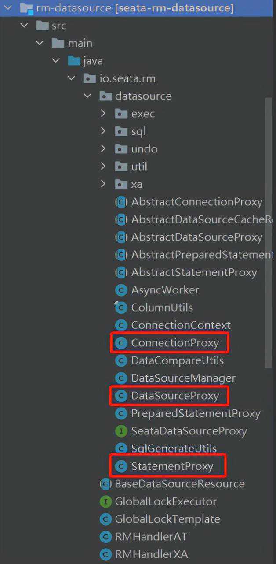Click the rm-datasource module folder icon
Screen dimensions: 276x564
(26, 8)
